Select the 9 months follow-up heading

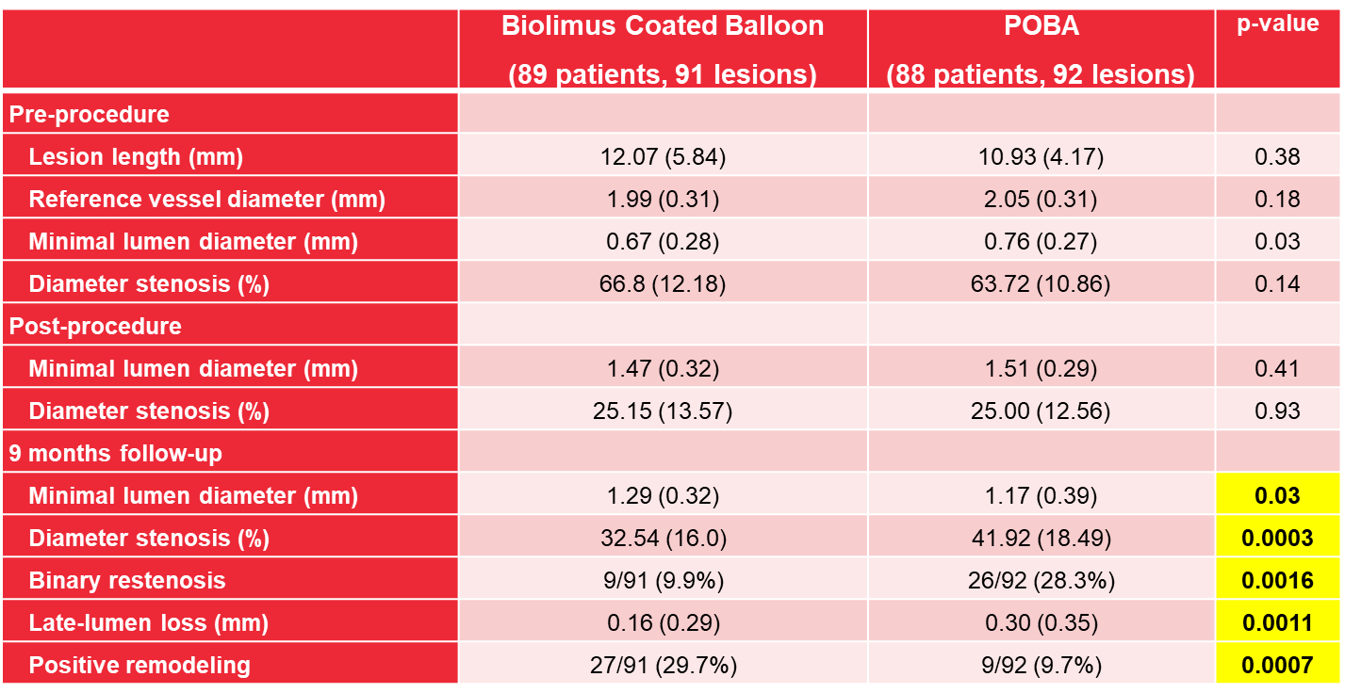coord(115,453)
